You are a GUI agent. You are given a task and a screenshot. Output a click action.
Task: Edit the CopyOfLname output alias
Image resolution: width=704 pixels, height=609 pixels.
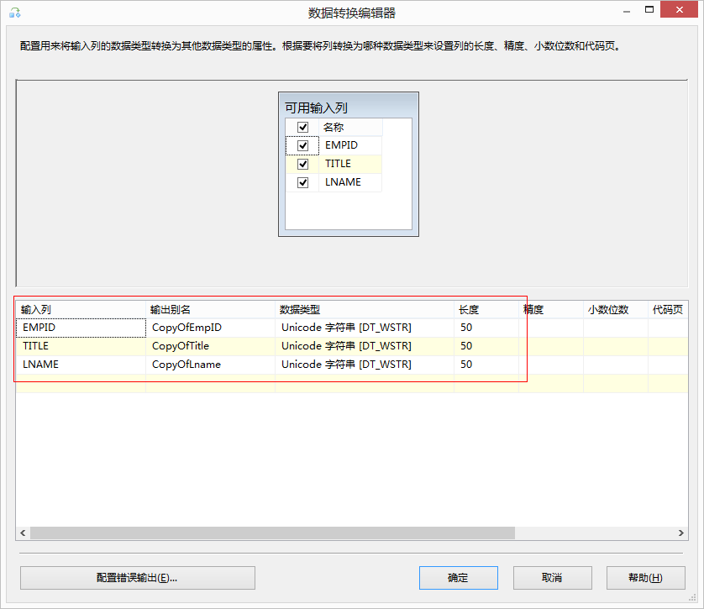pyautogui.click(x=210, y=365)
